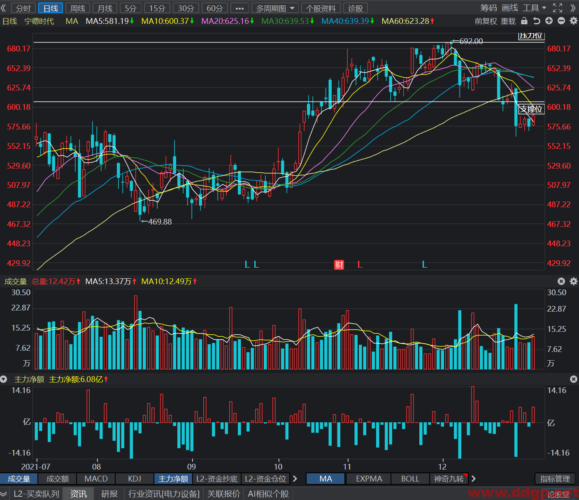Switch to BOLL overlay tab

[410, 479]
